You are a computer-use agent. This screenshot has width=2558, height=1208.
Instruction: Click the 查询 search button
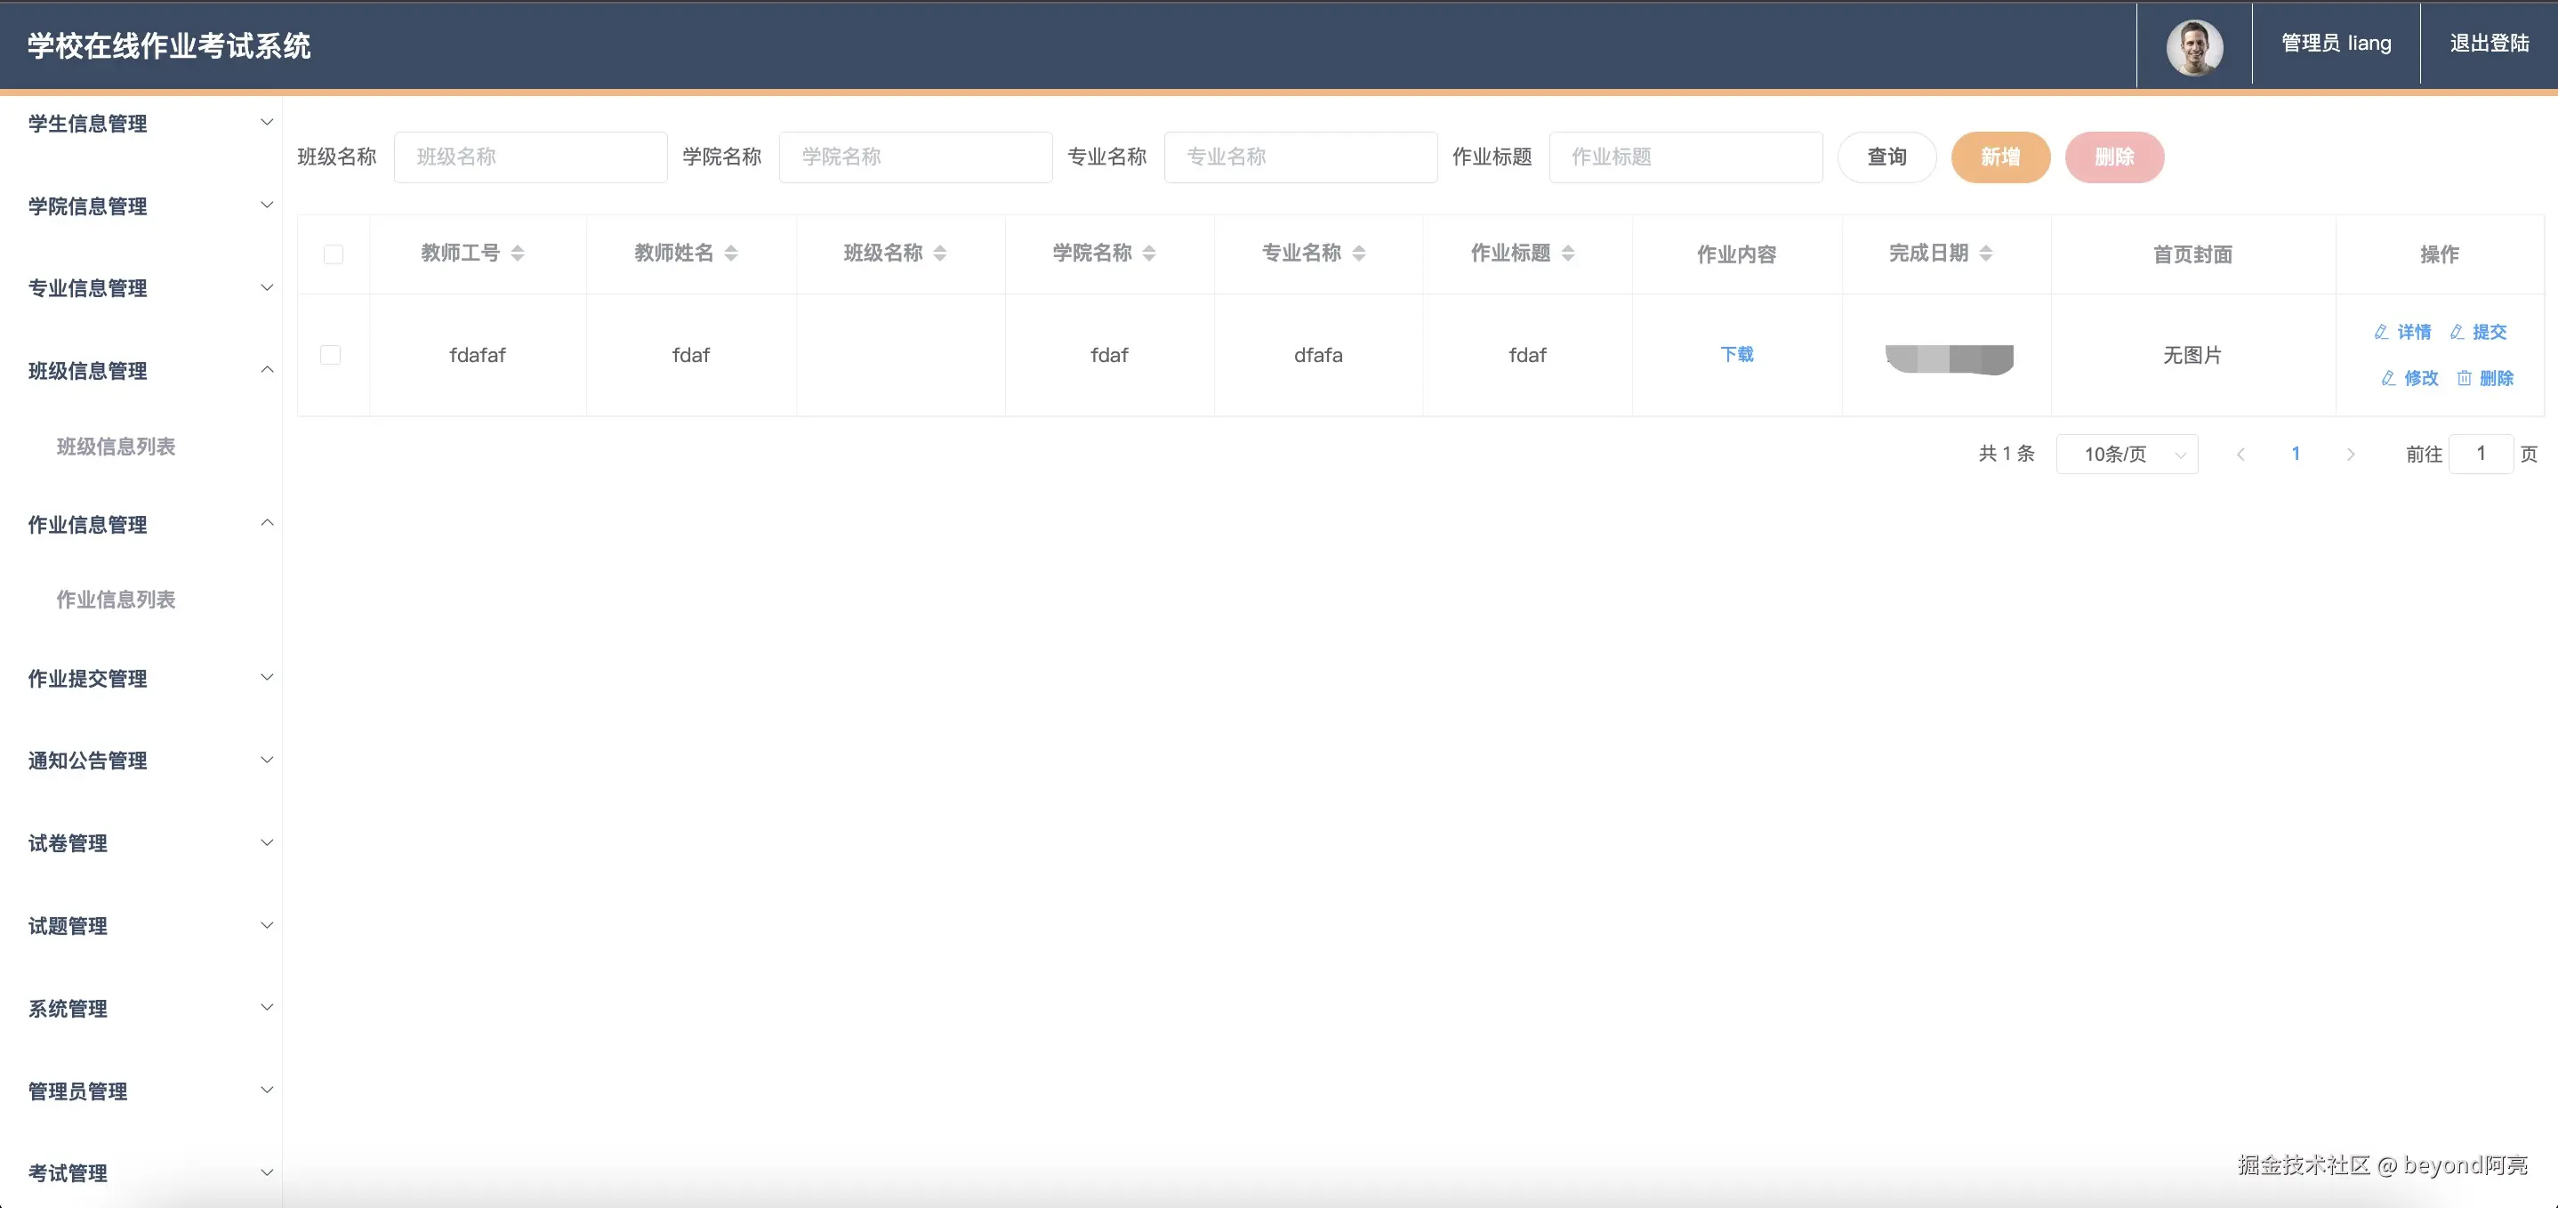[x=1886, y=157]
